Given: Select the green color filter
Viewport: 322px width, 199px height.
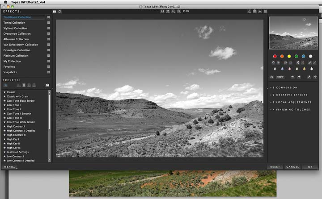Looking at the screenshot, I should [x=297, y=56].
